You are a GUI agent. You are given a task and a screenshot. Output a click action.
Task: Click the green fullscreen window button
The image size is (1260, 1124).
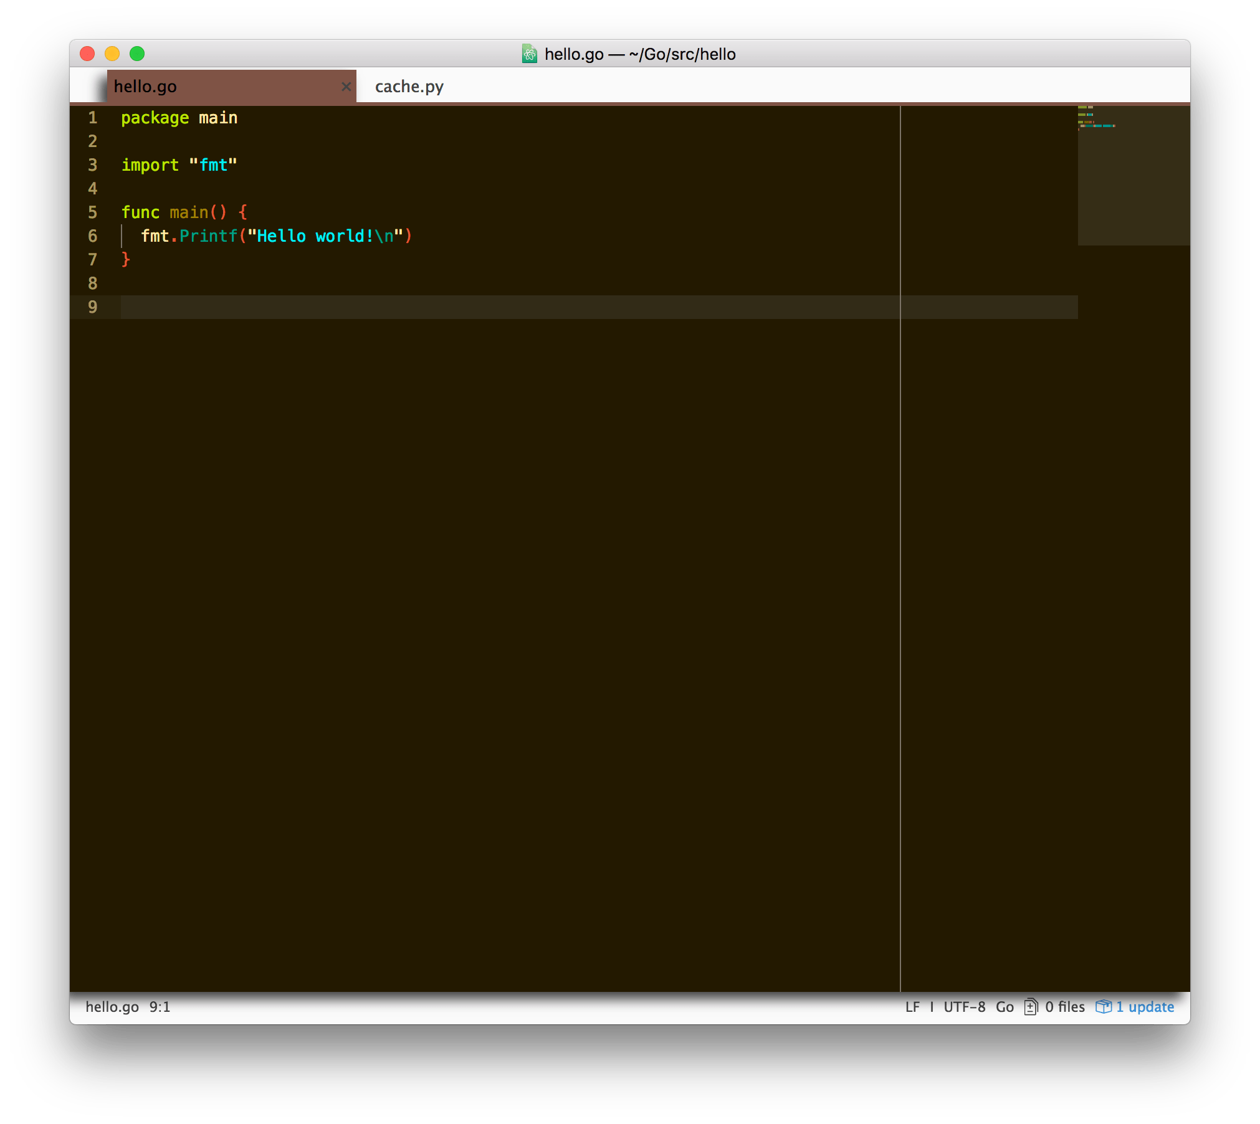(x=137, y=54)
